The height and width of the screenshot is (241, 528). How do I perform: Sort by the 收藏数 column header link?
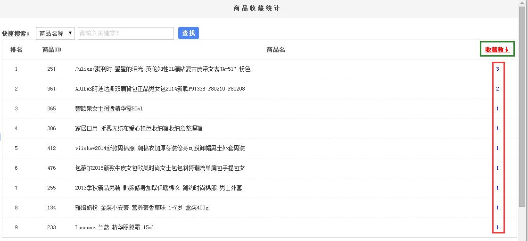pyautogui.click(x=497, y=50)
